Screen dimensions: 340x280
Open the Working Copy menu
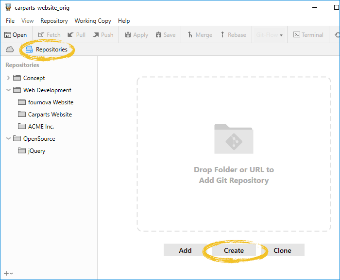93,21
